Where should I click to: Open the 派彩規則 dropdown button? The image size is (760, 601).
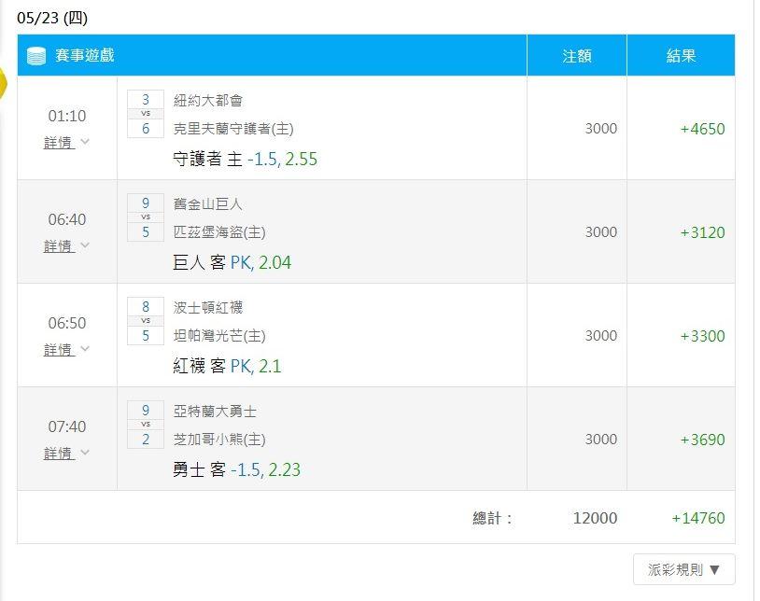click(x=683, y=569)
